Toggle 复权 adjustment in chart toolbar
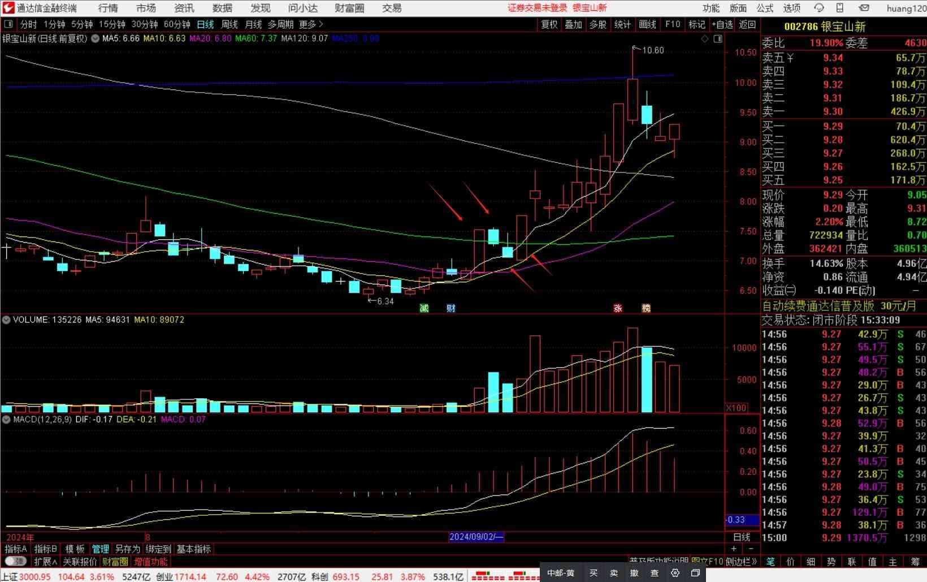927x582 pixels. click(x=549, y=24)
